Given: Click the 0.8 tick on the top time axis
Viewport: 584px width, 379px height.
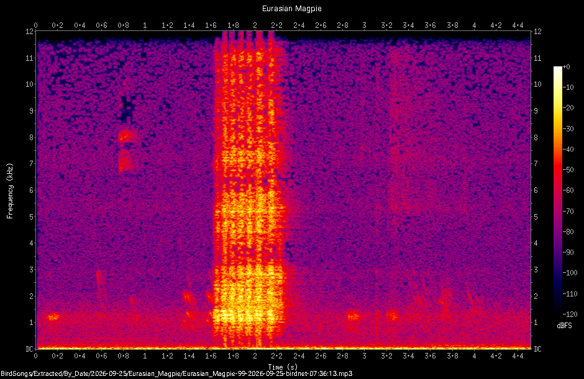Looking at the screenshot, I should (x=123, y=25).
